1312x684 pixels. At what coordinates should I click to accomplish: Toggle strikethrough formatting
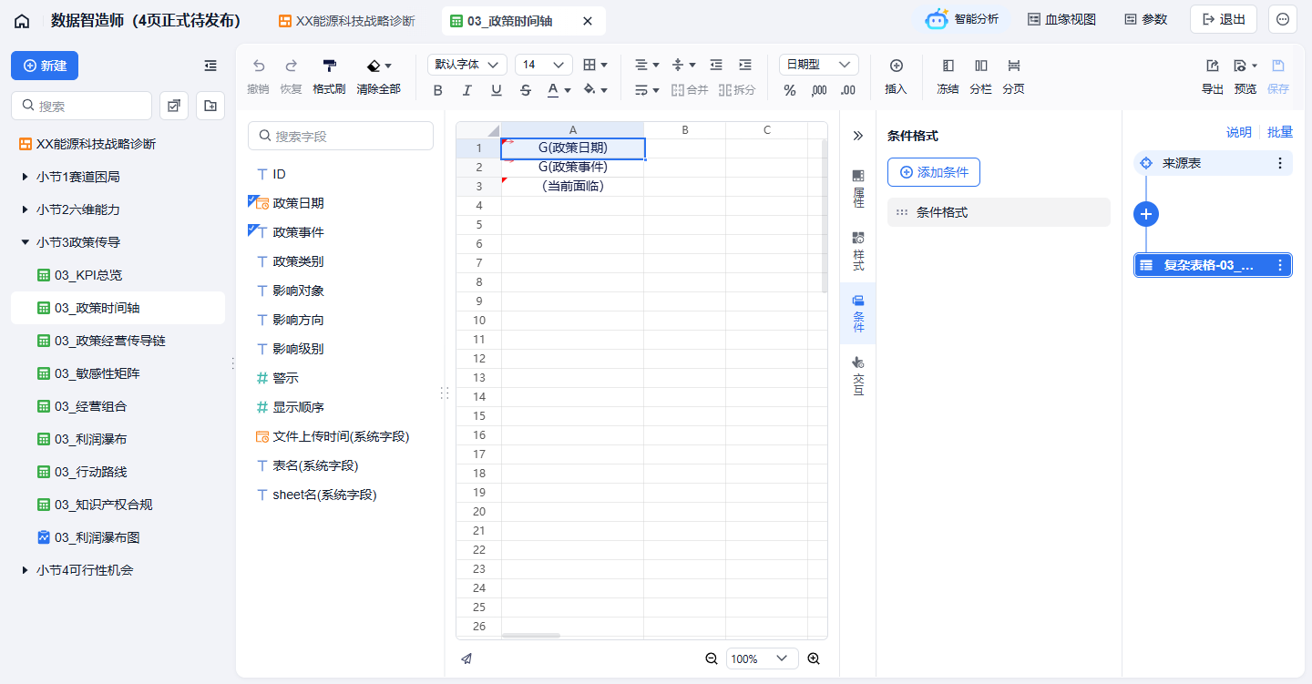pos(526,90)
